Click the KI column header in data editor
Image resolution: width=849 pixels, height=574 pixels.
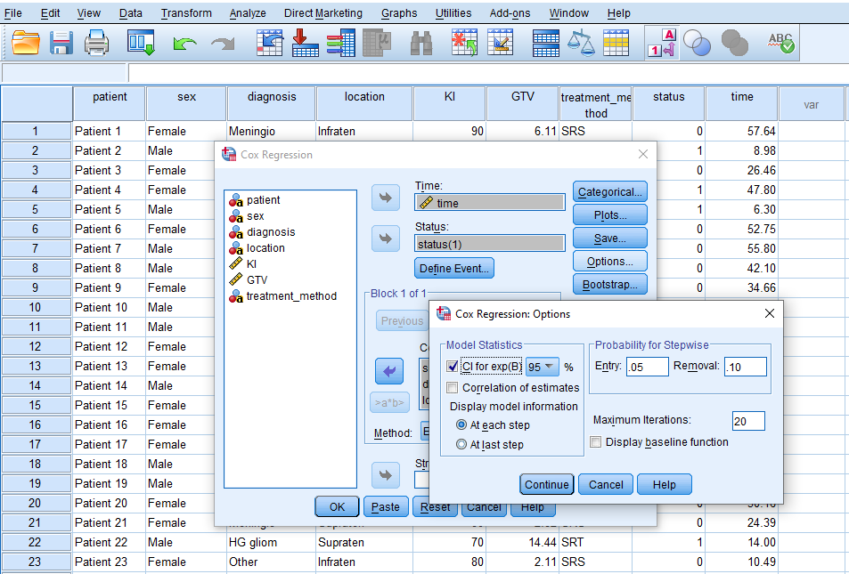[449, 104]
